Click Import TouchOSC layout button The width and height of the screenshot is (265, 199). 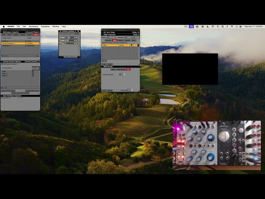pos(20,93)
